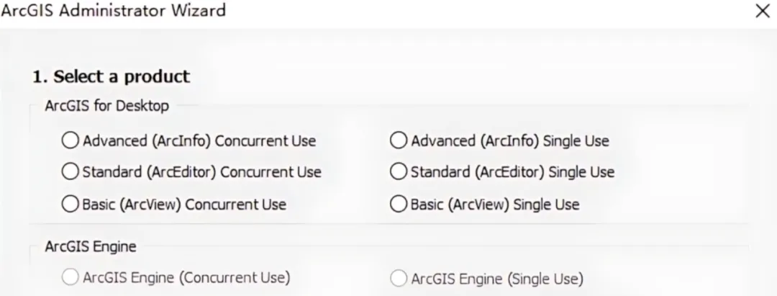
Task: Enable Basic (ArcView) Concurrent Use option
Action: pyautogui.click(x=71, y=205)
